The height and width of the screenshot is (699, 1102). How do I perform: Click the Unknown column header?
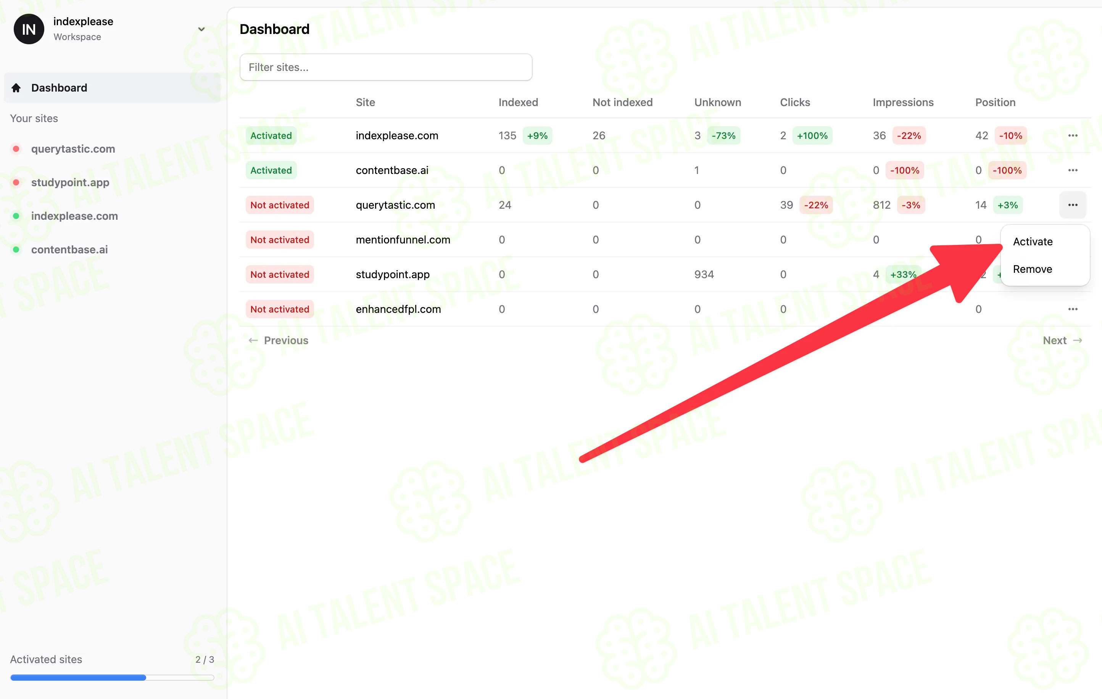718,103
